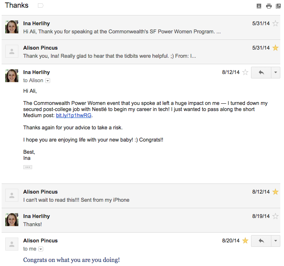Print the entire email conversation

pos(269,6)
